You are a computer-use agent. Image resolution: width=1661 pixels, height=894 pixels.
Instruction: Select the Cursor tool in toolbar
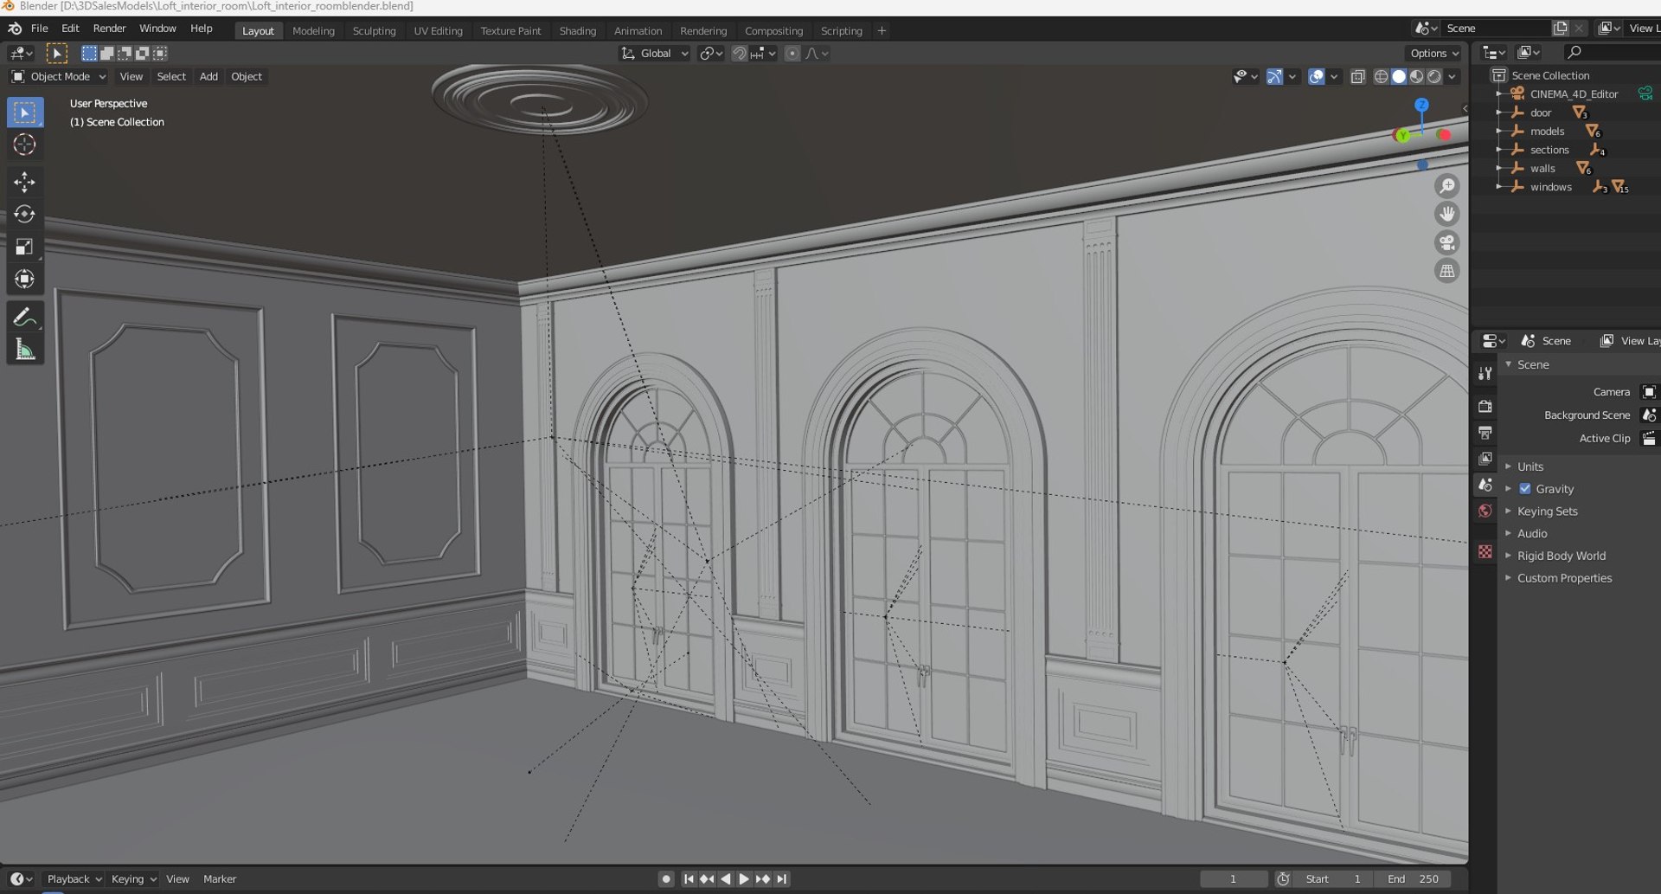click(24, 145)
